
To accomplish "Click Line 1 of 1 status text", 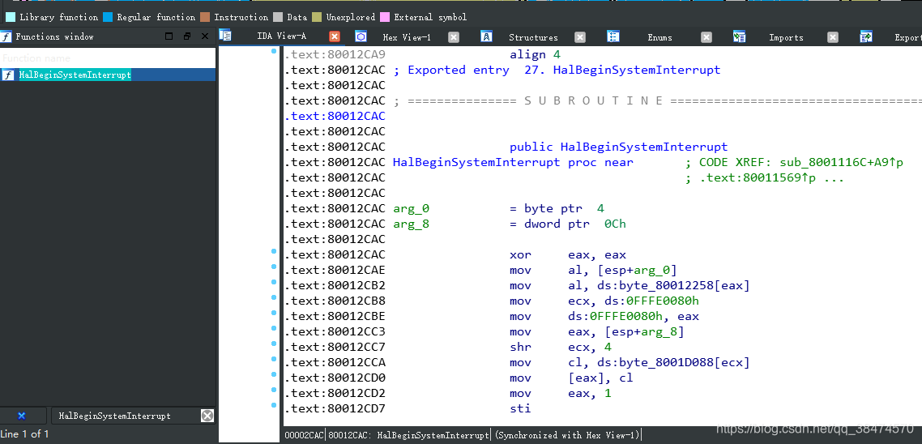I will 24,434.
